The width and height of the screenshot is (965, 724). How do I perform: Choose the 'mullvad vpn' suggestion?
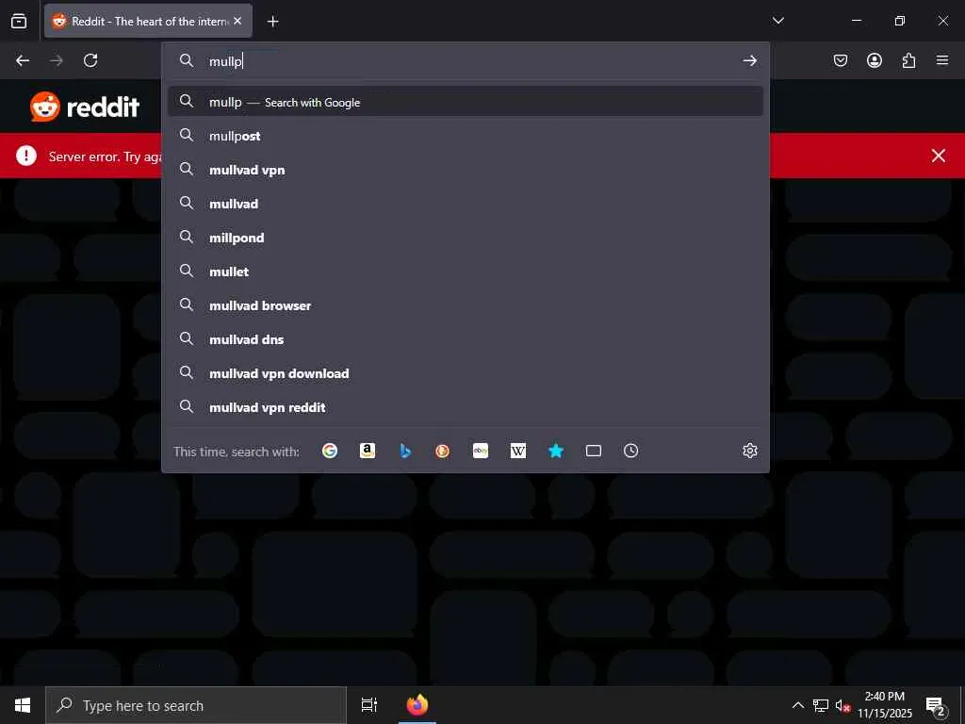click(466, 170)
